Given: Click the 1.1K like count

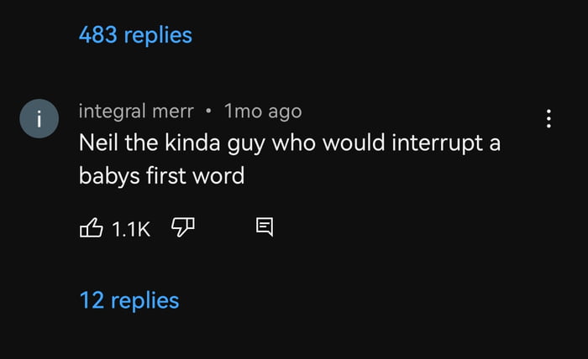Looking at the screenshot, I should point(131,229).
